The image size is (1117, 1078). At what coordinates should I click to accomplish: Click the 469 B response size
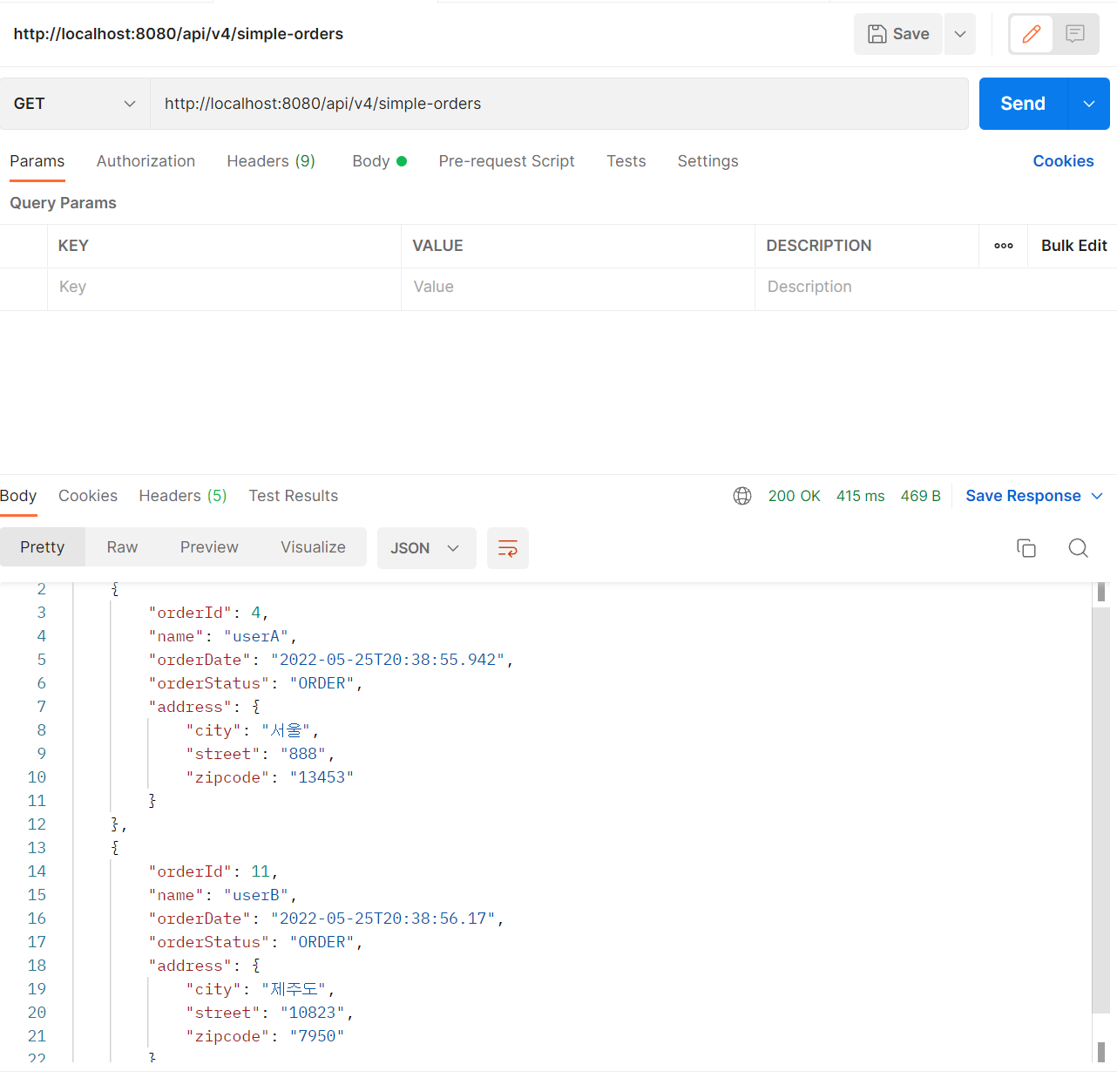(921, 496)
